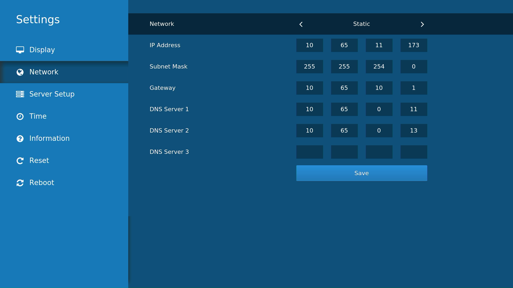Click the DNS Server 2 field showing 13
The height and width of the screenshot is (288, 513).
[x=414, y=131]
